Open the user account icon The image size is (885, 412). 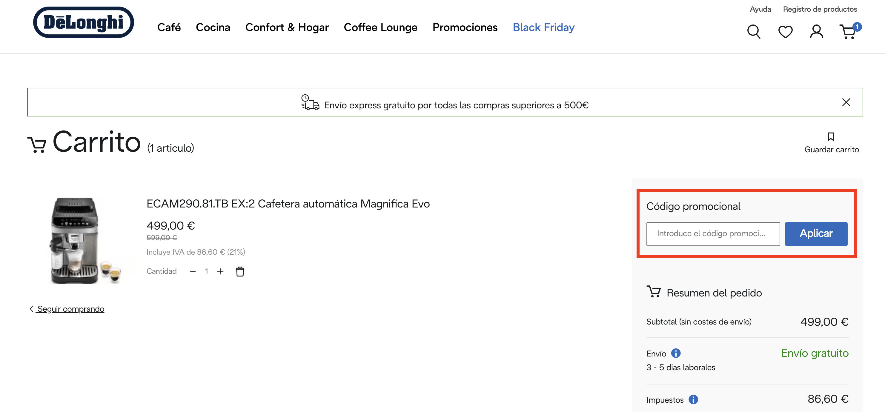(x=817, y=32)
